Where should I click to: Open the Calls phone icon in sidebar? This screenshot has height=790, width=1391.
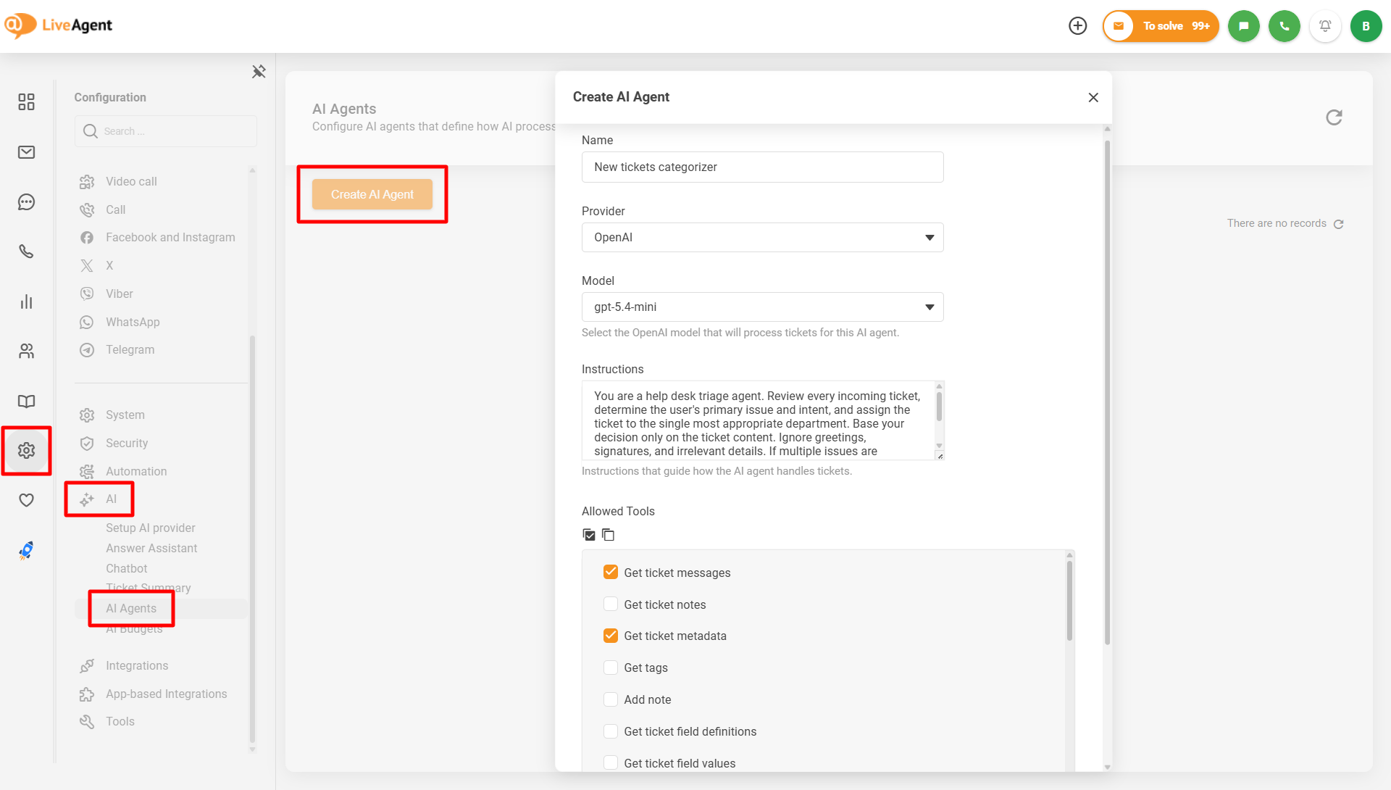(x=26, y=251)
